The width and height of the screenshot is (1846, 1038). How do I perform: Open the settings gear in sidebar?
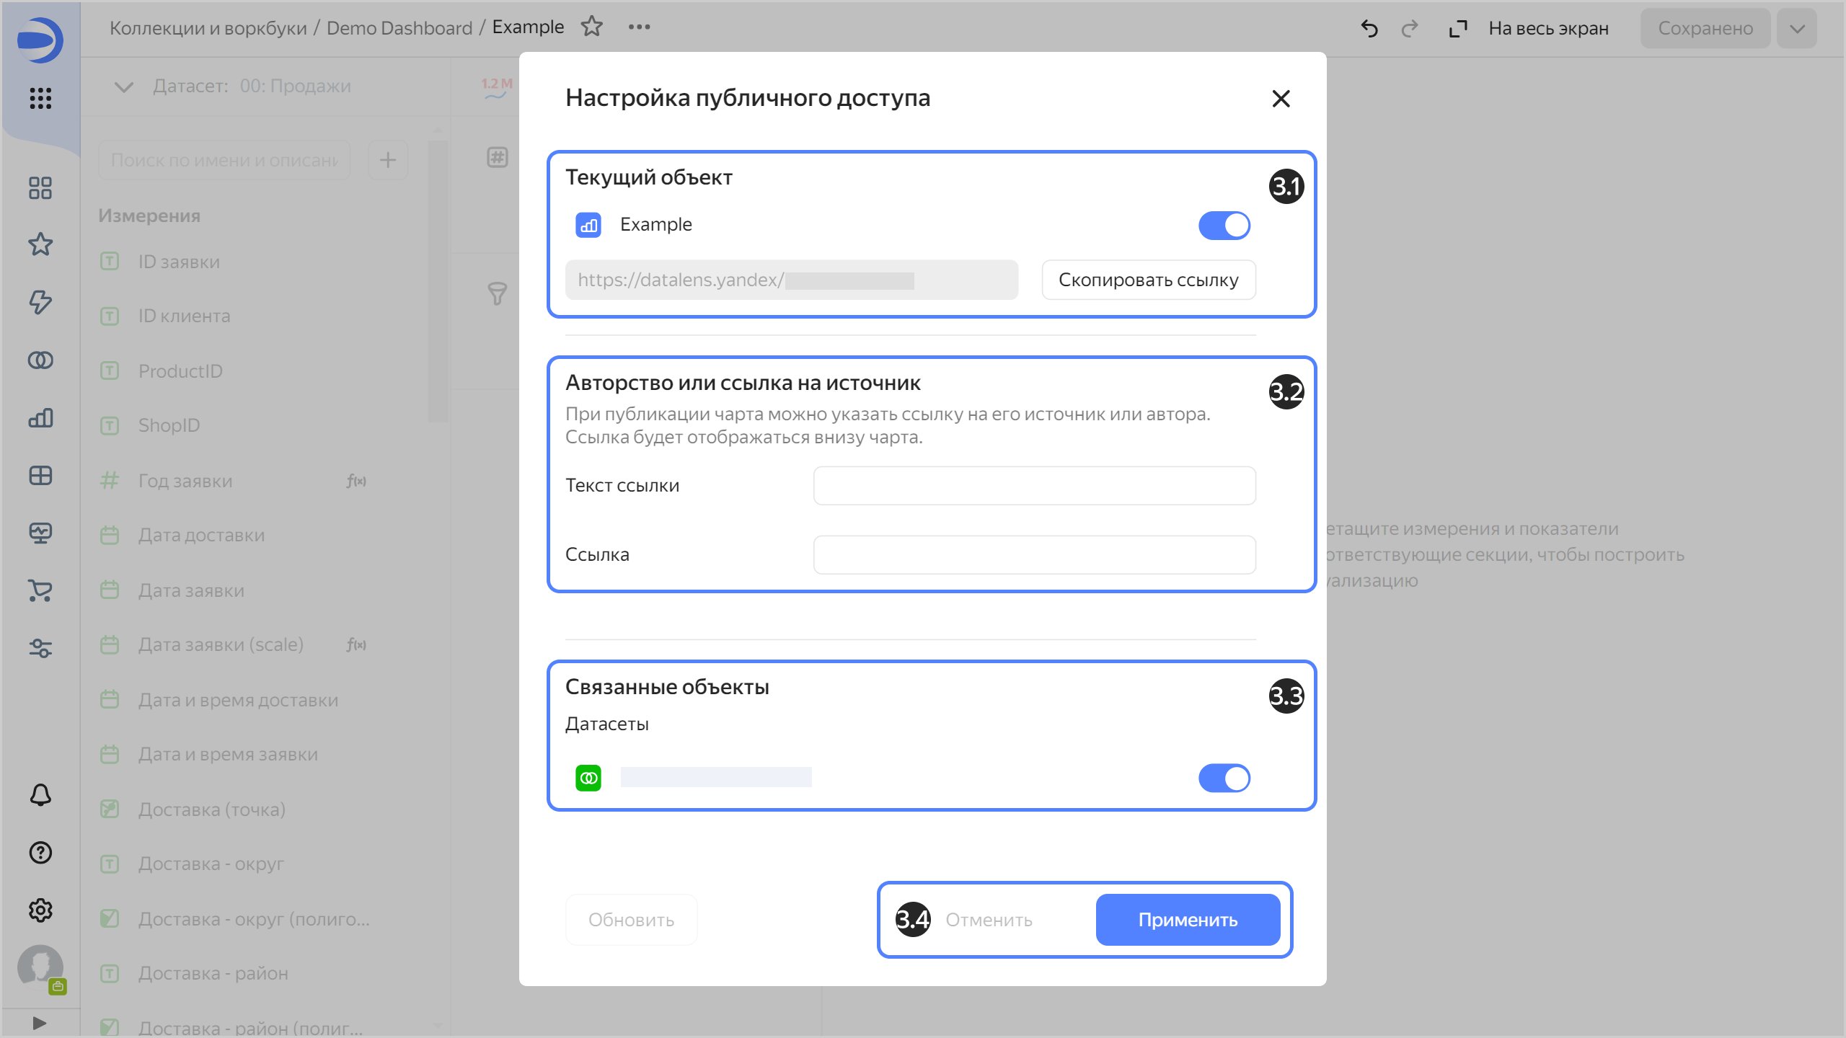click(40, 910)
